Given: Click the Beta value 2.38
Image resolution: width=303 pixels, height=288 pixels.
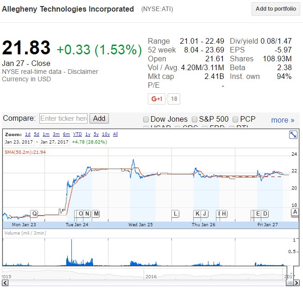Looking at the screenshot, I should [284, 68].
